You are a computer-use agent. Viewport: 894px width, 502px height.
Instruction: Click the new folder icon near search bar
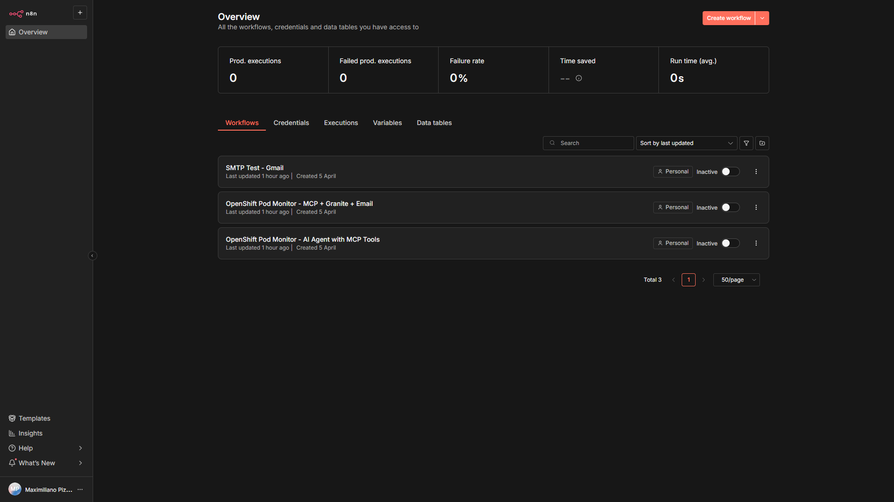[762, 143]
